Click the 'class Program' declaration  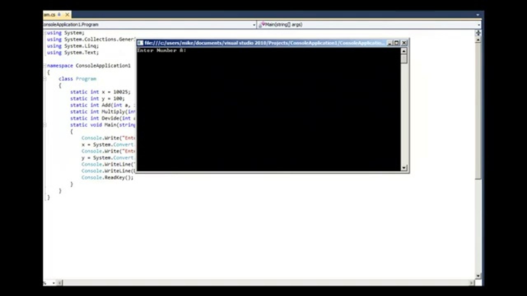tap(77, 79)
